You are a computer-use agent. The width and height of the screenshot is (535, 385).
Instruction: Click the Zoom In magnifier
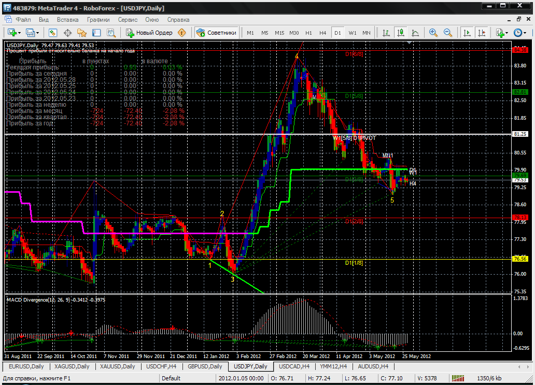[x=433, y=33]
